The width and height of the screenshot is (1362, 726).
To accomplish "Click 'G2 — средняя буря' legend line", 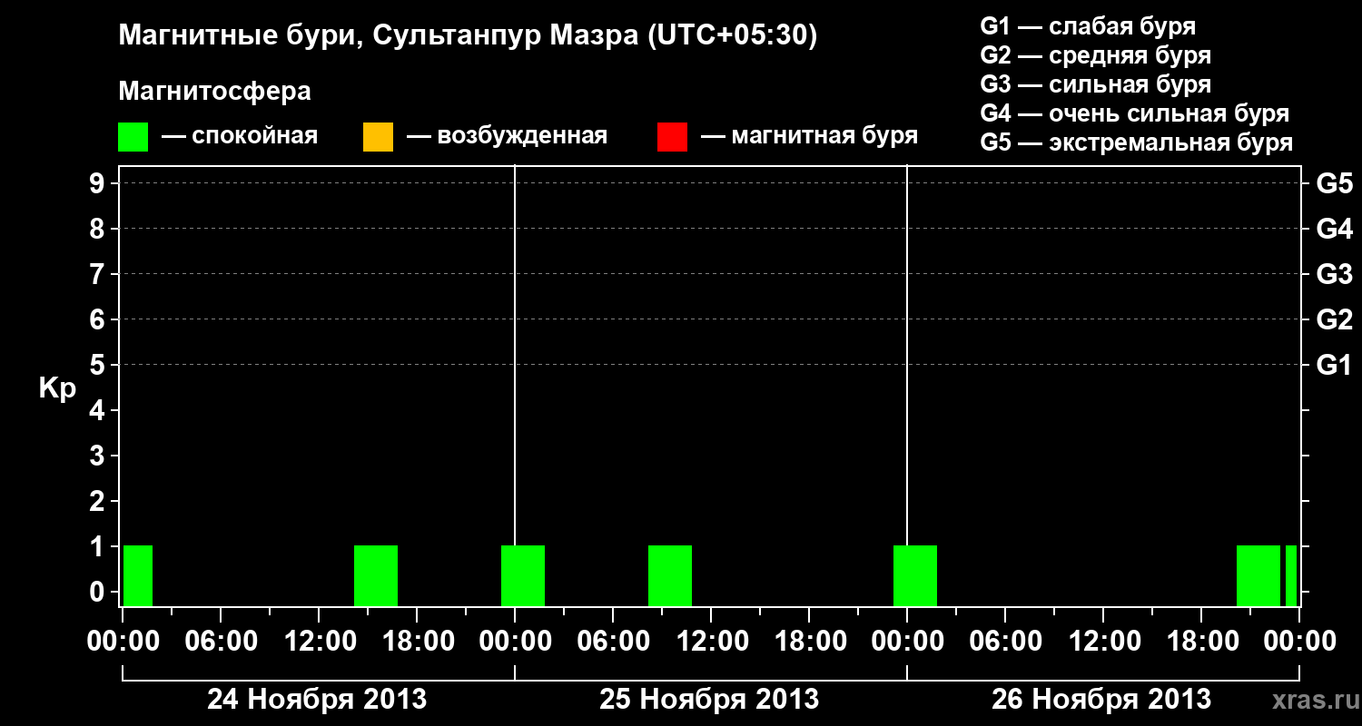I will pos(1096,55).
